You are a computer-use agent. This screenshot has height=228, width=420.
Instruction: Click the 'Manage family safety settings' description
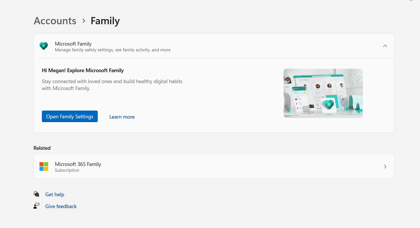click(x=113, y=50)
